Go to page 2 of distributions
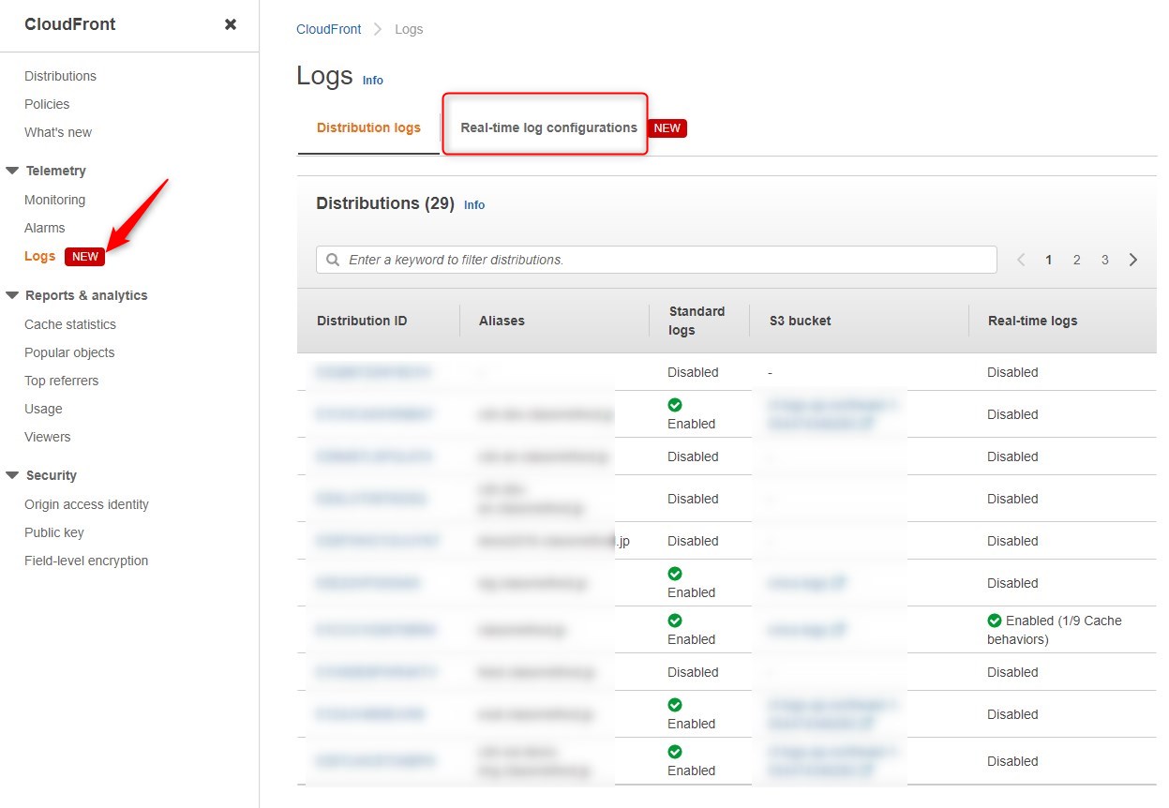 tap(1076, 259)
